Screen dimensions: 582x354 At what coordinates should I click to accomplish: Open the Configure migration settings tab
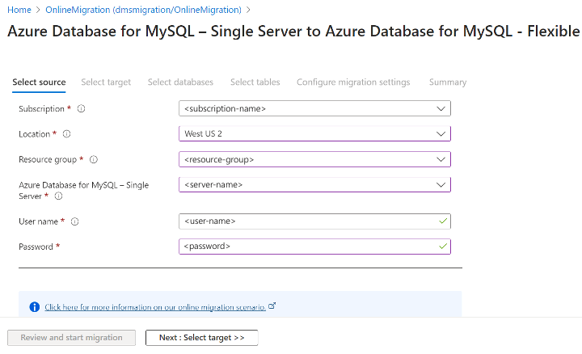pos(353,82)
